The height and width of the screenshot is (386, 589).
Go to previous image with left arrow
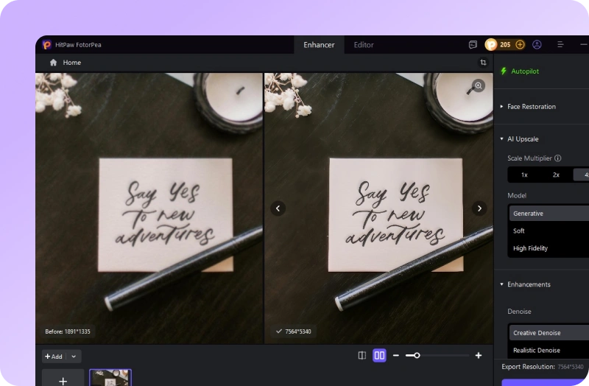tap(278, 208)
